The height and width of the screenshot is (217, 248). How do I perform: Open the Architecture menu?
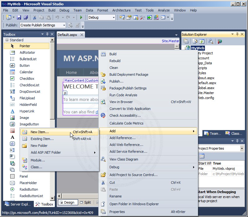point(121,10)
